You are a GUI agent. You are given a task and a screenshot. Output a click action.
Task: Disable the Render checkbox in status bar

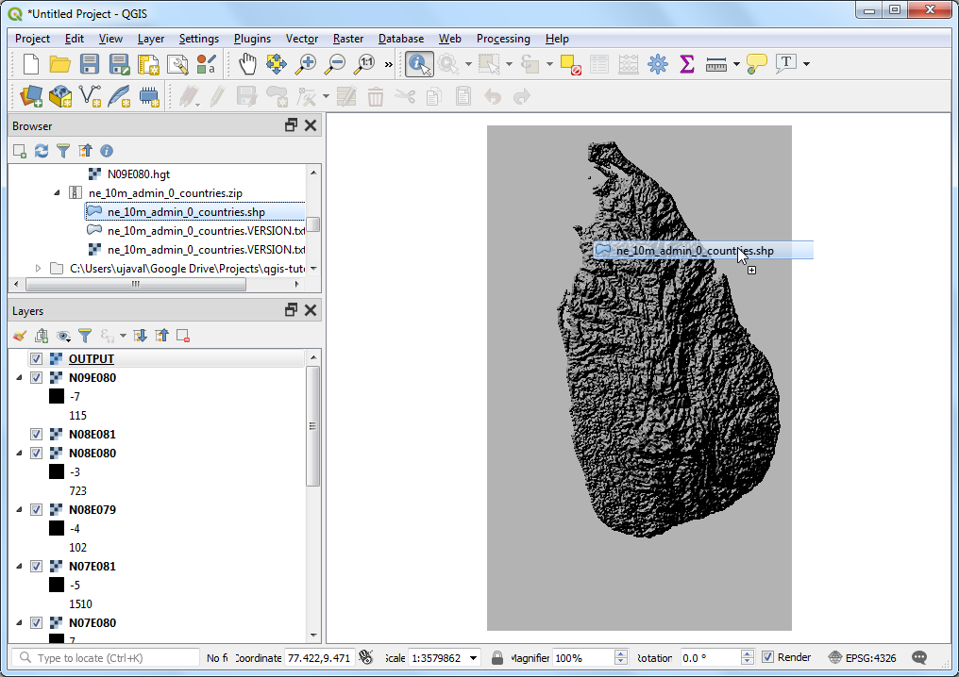768,657
